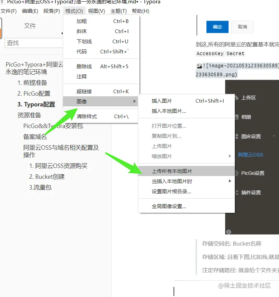The height and width of the screenshot is (297, 279).
Task: Open the 视图(V) menu
Action: (x=96, y=11)
